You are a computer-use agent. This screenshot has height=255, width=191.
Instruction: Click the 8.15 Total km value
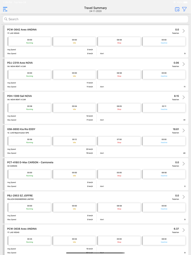pyautogui.click(x=176, y=96)
